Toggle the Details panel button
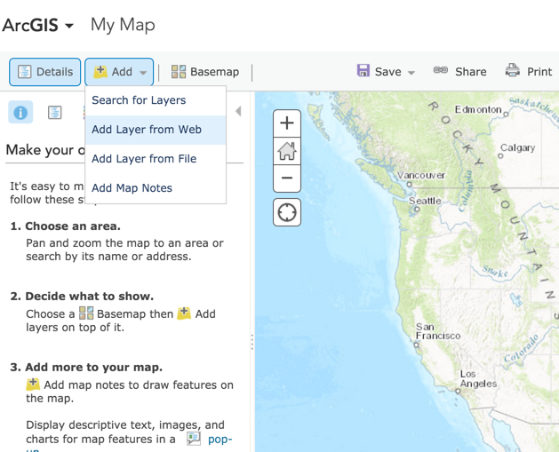This screenshot has width=559, height=452. click(x=45, y=72)
